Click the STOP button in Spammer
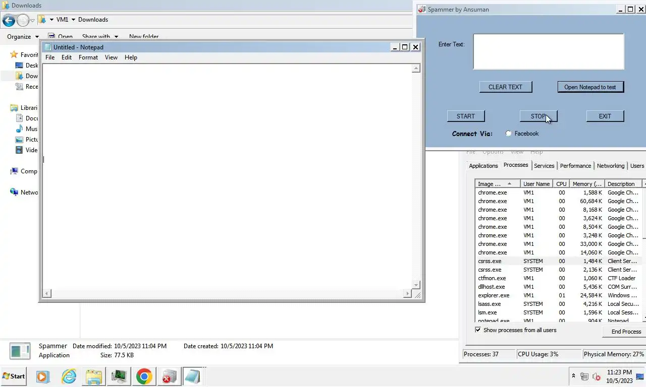 538,116
